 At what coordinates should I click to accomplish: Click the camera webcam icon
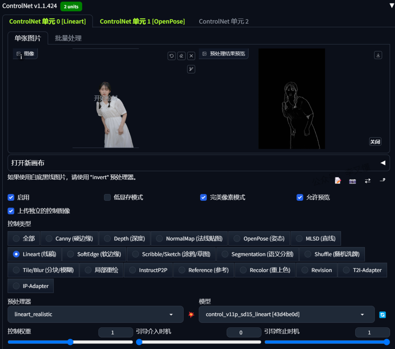pos(353,181)
